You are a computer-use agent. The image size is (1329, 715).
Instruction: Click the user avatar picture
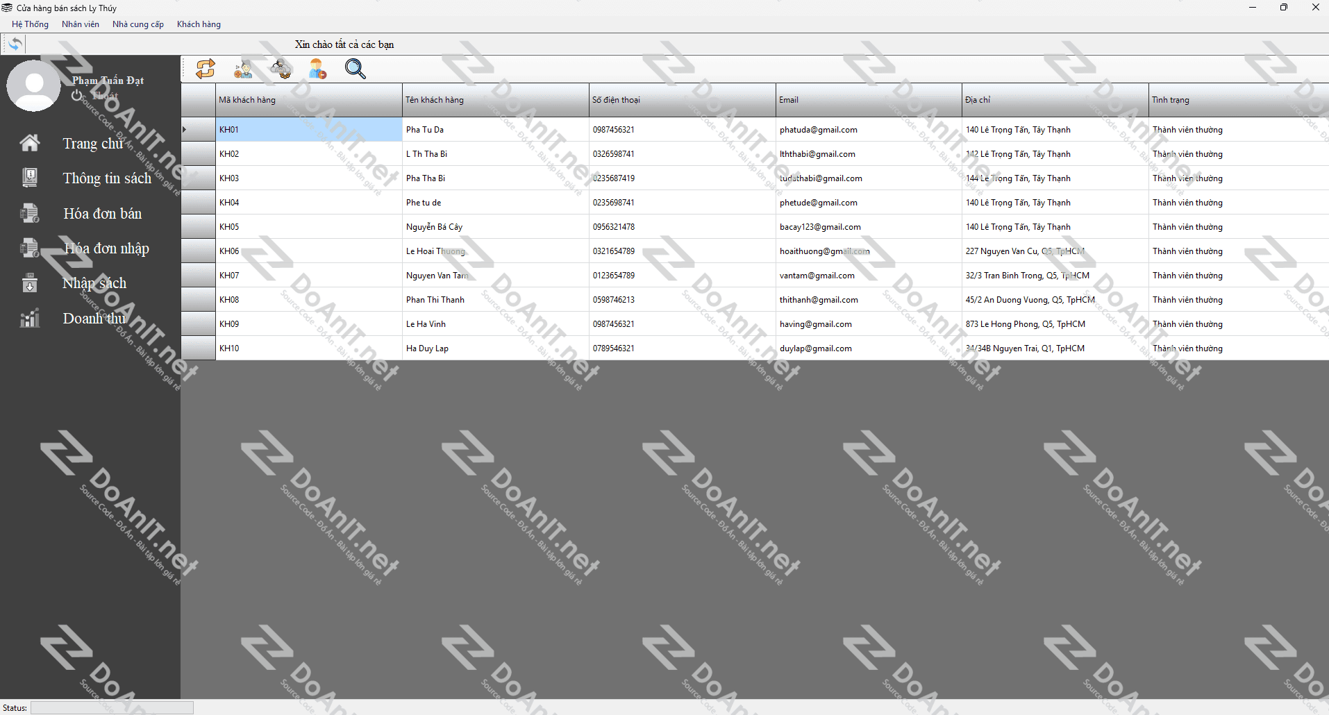(x=33, y=85)
